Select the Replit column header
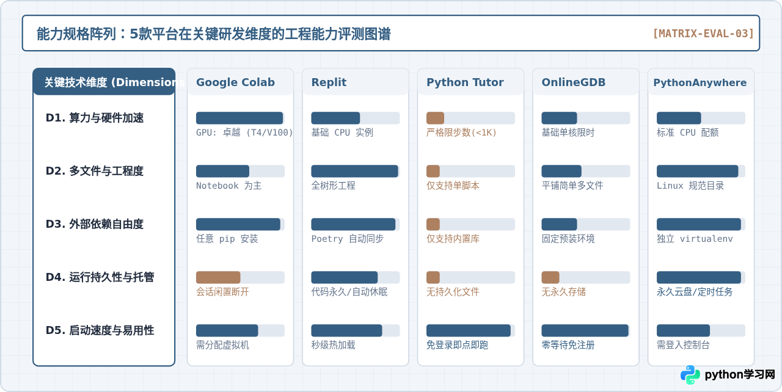782x392 pixels. (x=356, y=82)
